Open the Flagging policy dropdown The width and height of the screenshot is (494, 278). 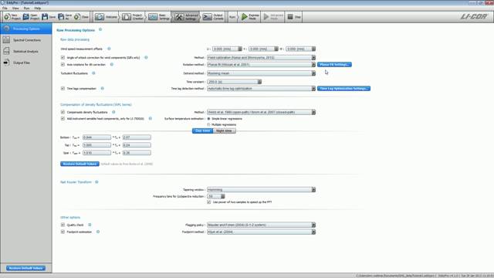(261, 225)
